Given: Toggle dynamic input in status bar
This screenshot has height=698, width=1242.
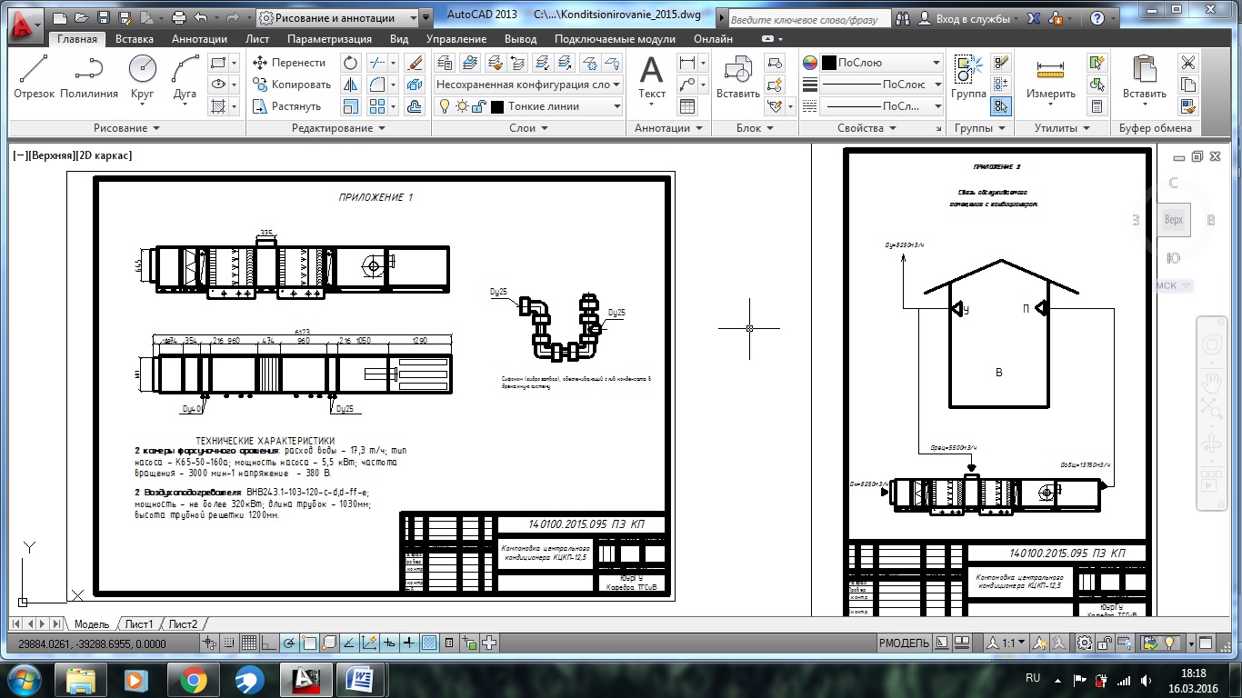Looking at the screenshot, I should (389, 643).
